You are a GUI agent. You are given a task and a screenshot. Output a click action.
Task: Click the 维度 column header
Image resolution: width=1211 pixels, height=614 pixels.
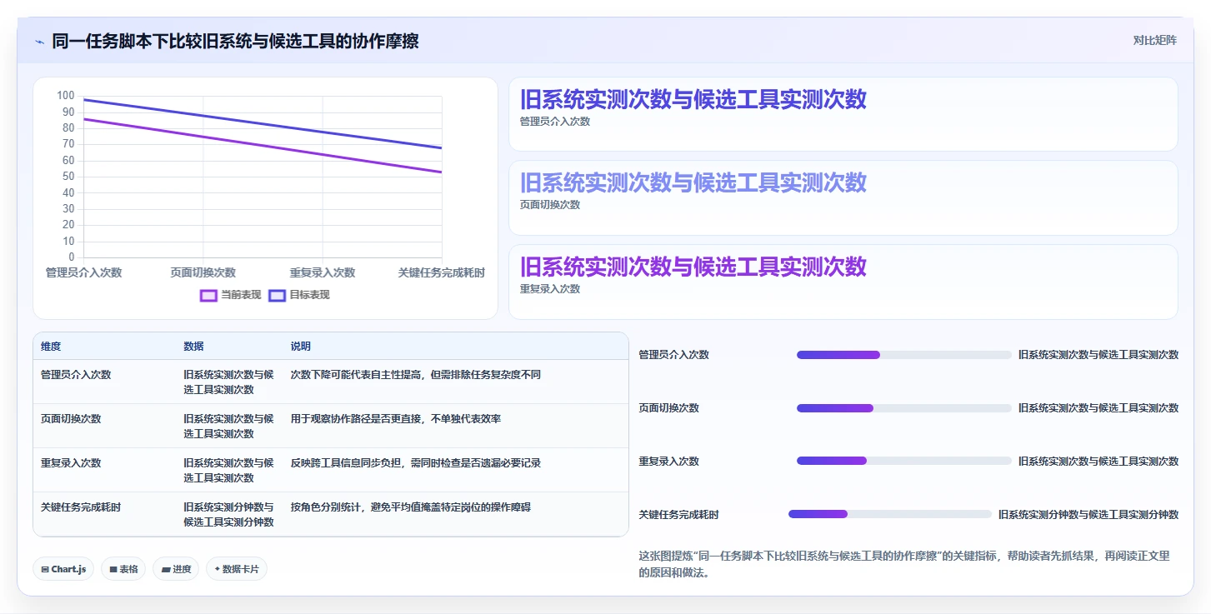[51, 347]
